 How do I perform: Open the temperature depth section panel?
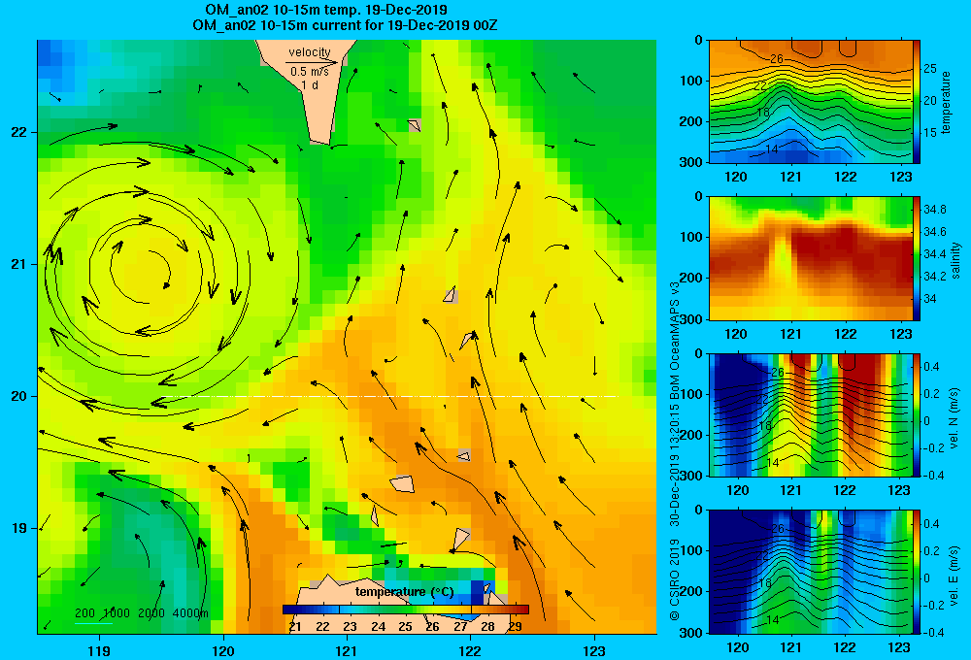[x=811, y=102]
